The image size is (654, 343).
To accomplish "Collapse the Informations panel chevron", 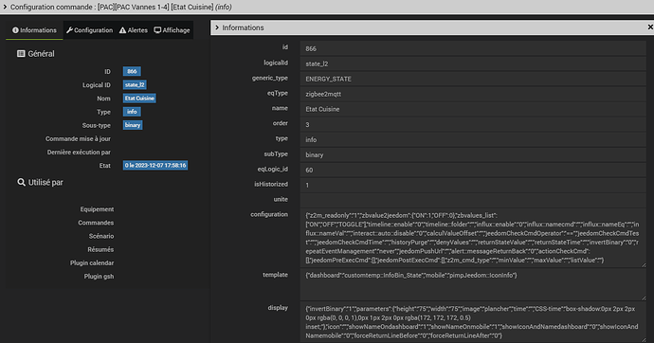I will [x=217, y=27].
